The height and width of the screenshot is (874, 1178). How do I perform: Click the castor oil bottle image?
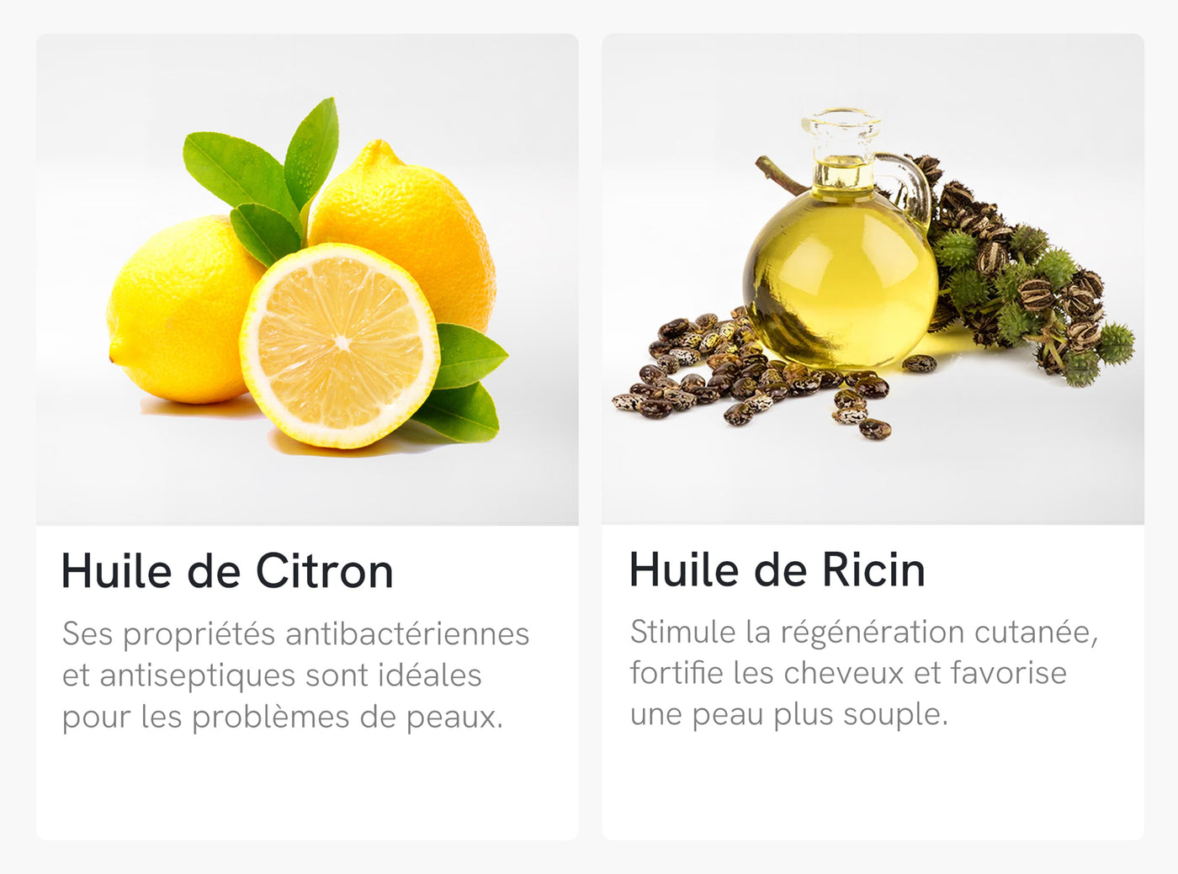(873, 279)
